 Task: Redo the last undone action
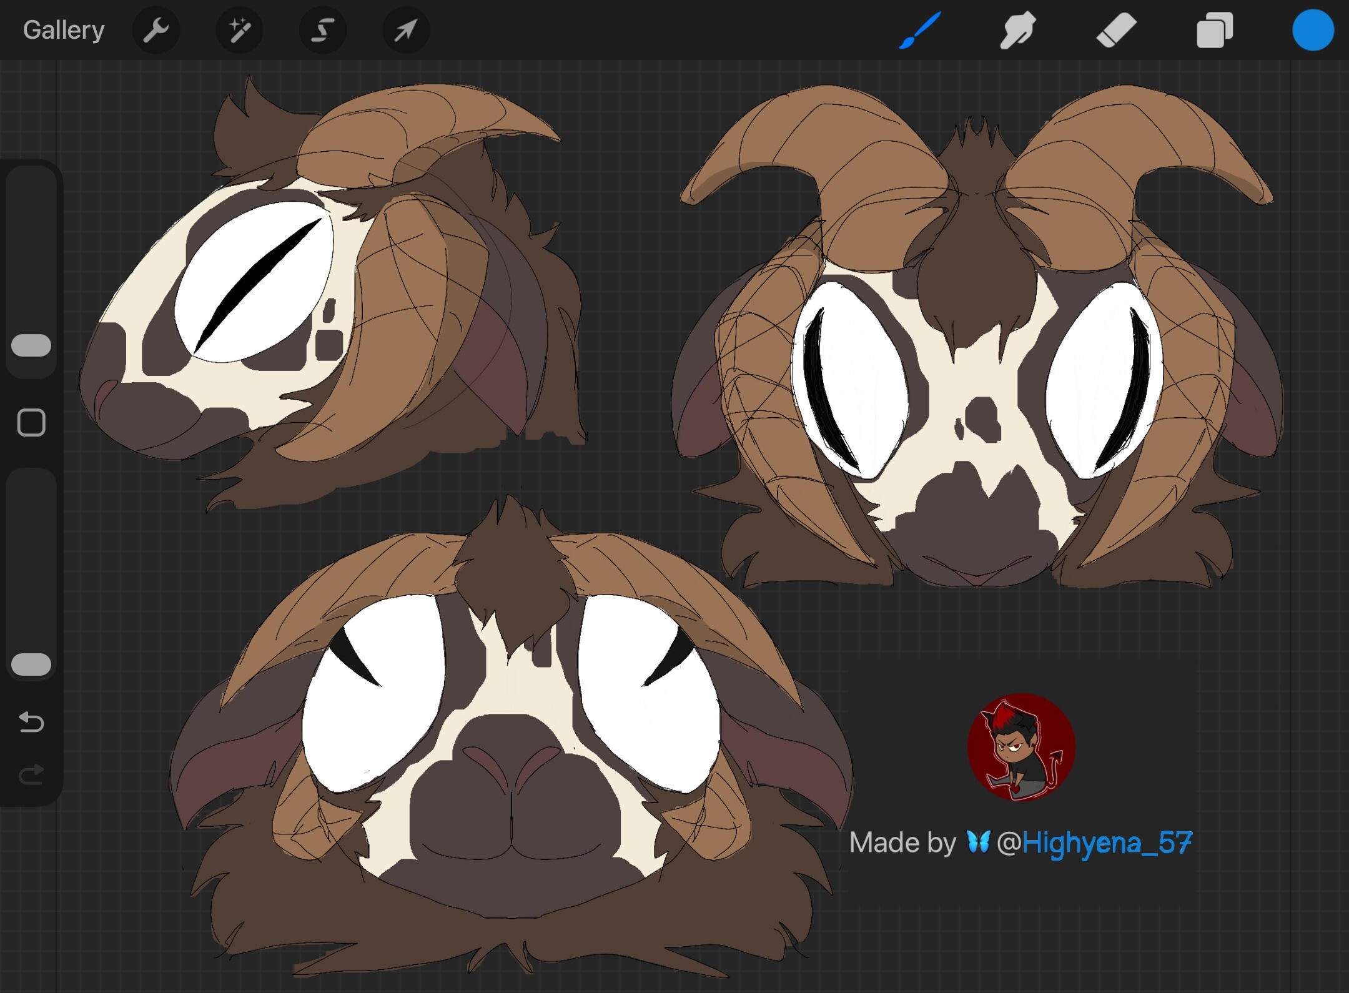tap(31, 775)
